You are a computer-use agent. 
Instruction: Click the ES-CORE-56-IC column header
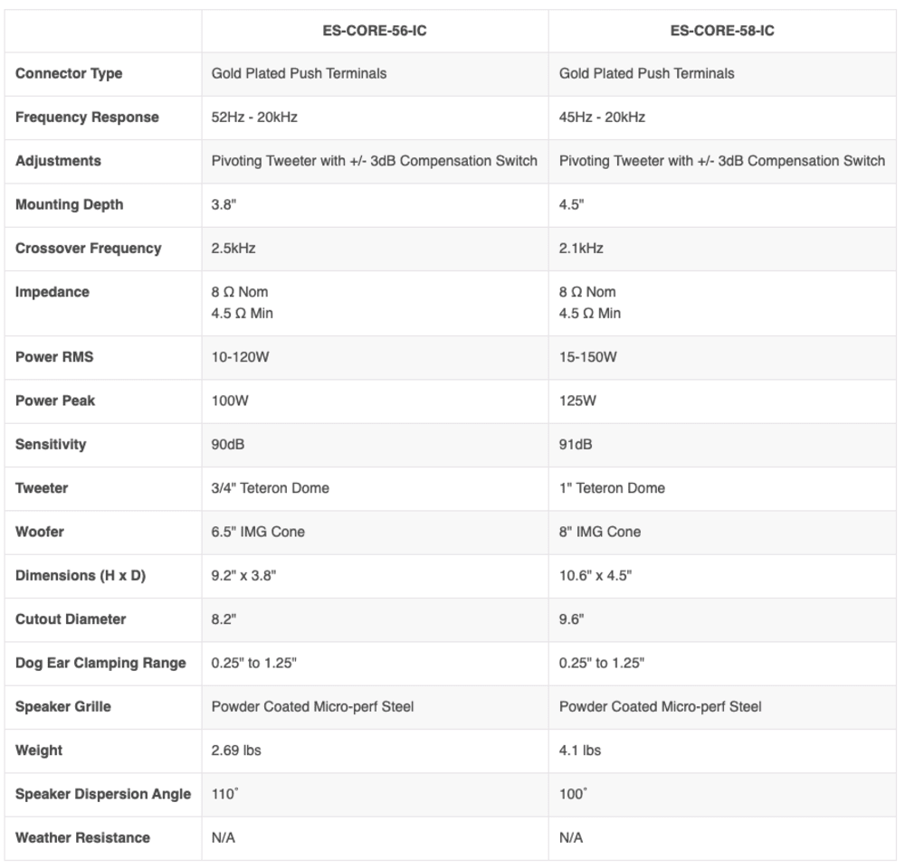[x=375, y=31]
